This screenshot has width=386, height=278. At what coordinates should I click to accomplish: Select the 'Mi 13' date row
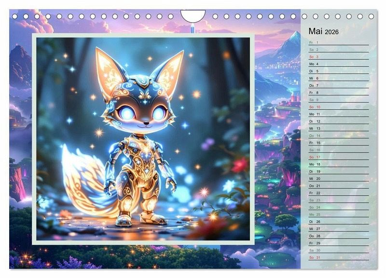[339, 129]
